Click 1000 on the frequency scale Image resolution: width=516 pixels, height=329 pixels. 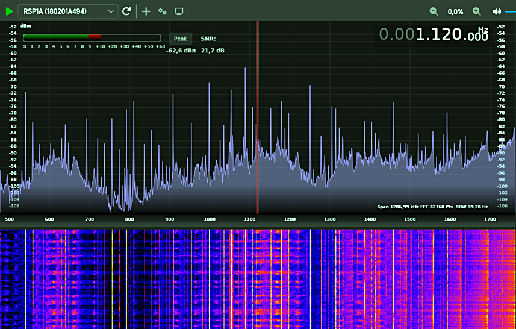pyautogui.click(x=210, y=219)
